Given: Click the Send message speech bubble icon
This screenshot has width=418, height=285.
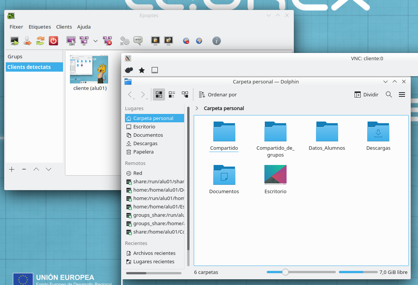Looking at the screenshot, I should pyautogui.click(x=138, y=40).
